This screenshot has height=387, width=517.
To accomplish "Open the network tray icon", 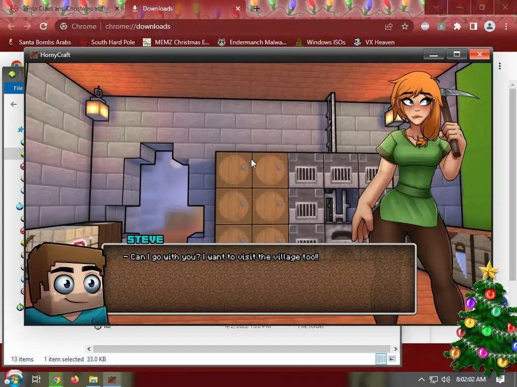I will click(x=434, y=379).
